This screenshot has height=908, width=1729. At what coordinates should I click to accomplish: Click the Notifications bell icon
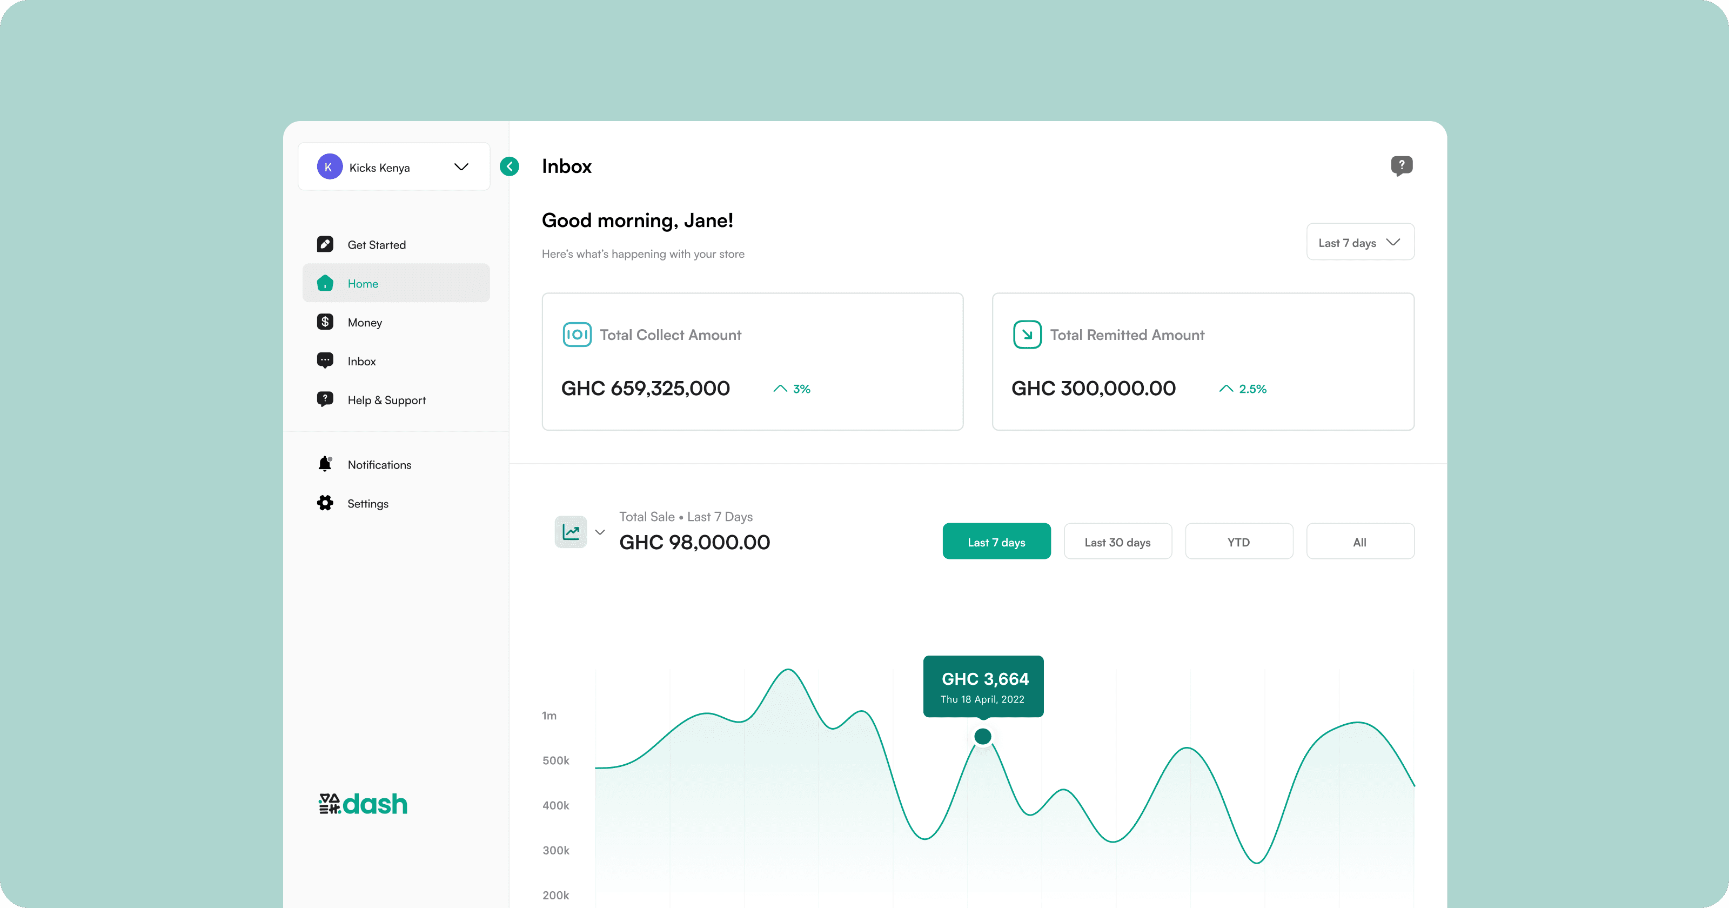(325, 464)
